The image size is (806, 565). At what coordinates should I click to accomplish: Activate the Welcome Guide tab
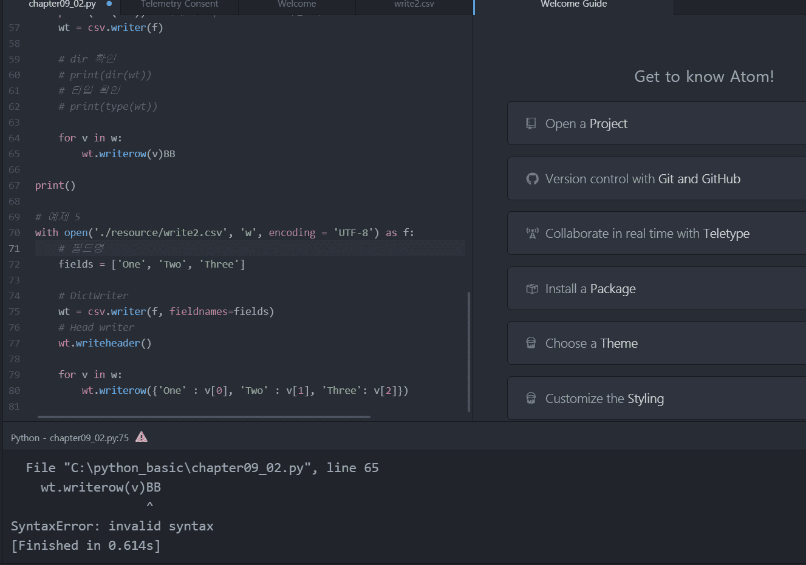click(573, 4)
